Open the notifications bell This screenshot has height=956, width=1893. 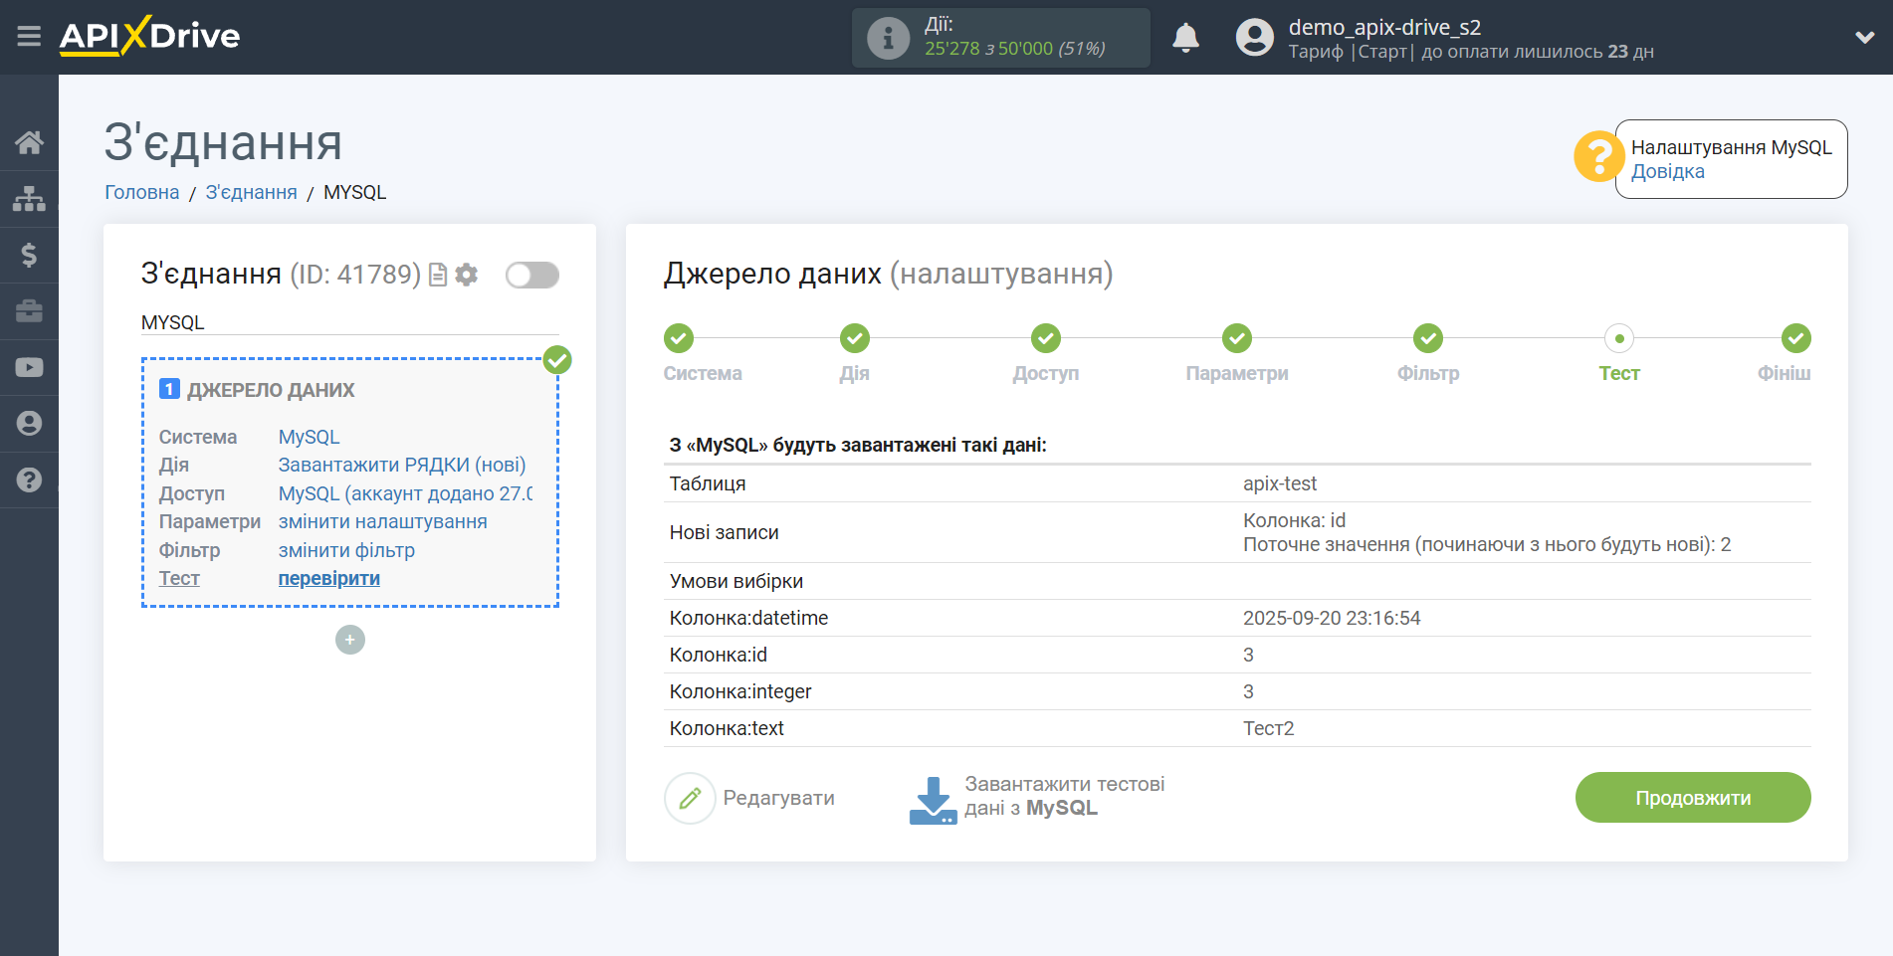point(1185,38)
